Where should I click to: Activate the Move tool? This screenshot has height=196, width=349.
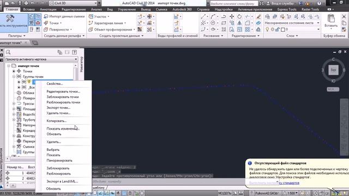[232, 17]
